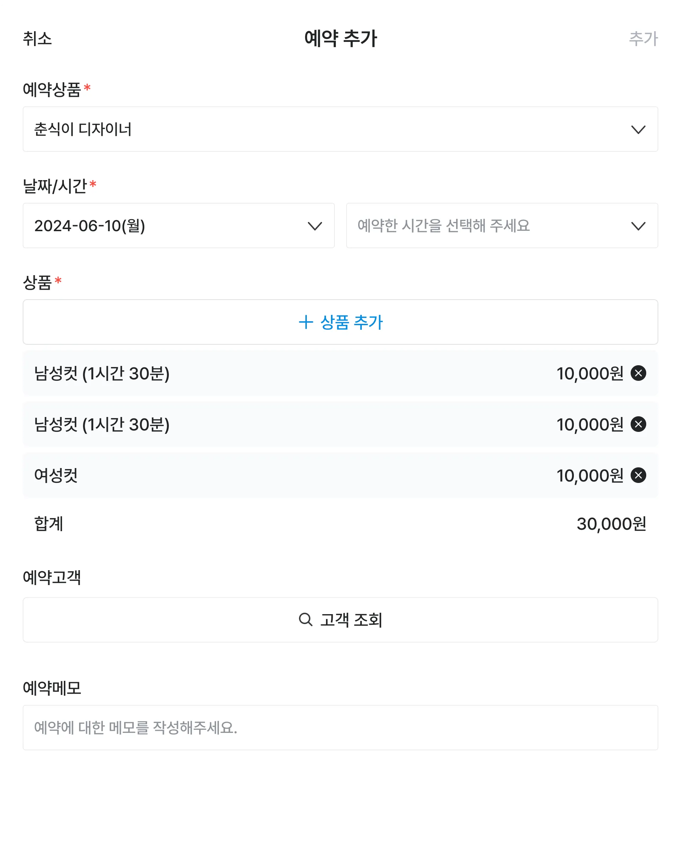Select the 여성컷 product row
Image resolution: width=681 pixels, height=851 pixels.
click(x=276, y=475)
